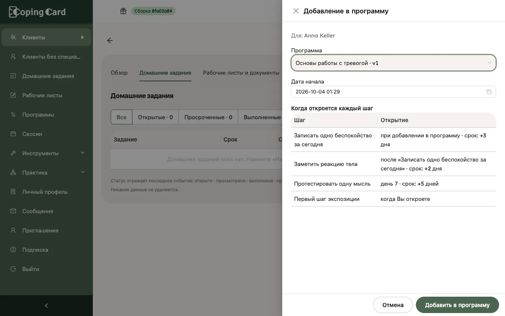The image size is (505, 316).
Task: Expand the Инструменты submenu chevron
Action: click(x=83, y=153)
